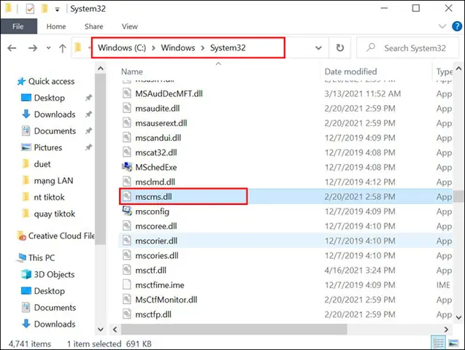Open the duet folder

point(36,164)
